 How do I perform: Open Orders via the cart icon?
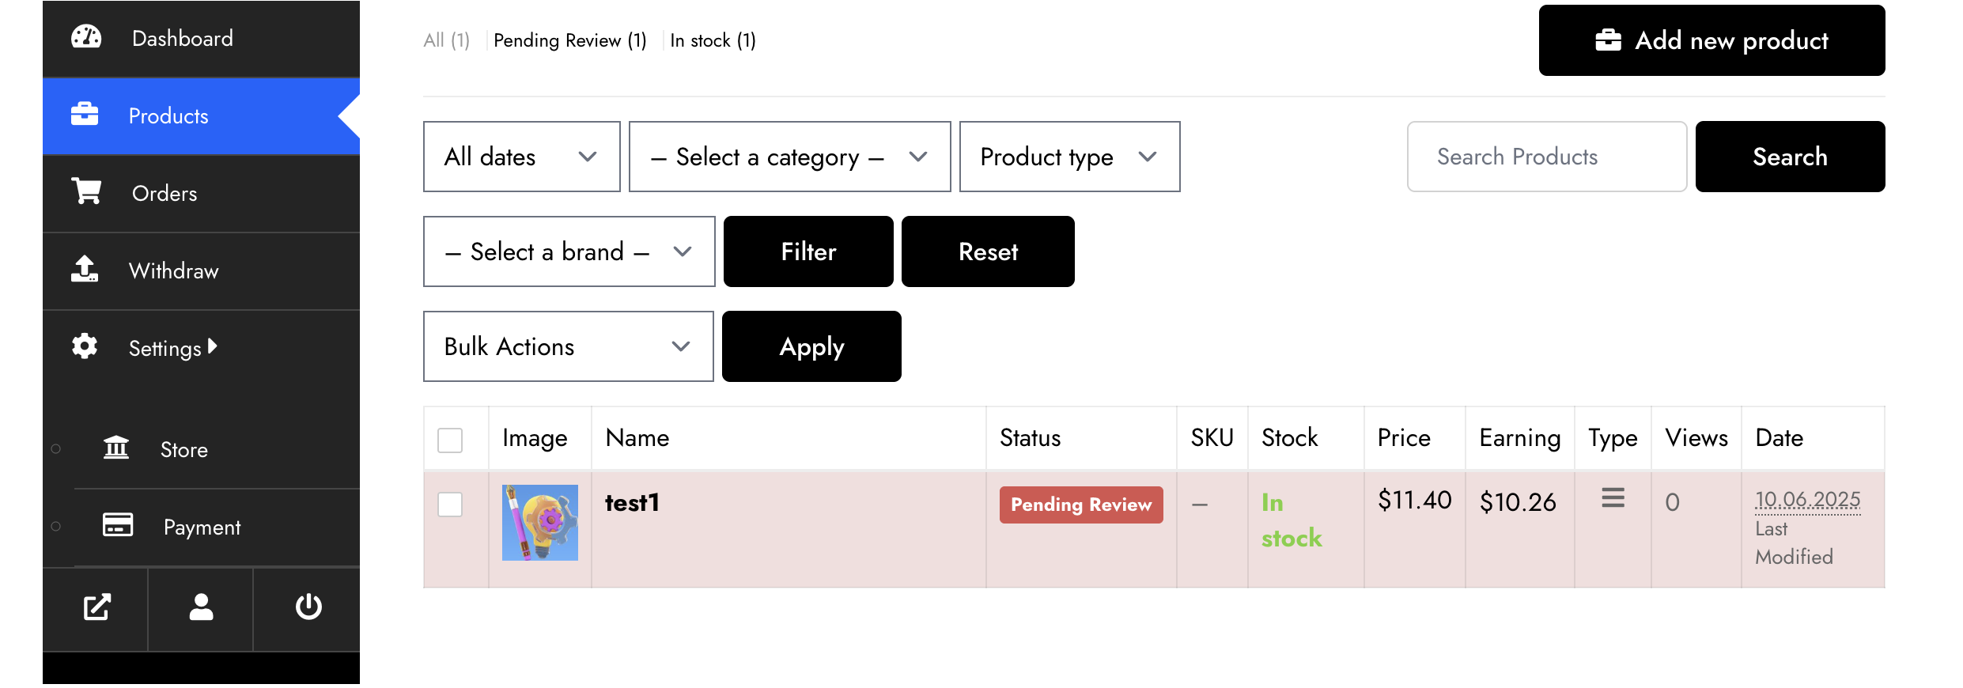click(x=86, y=191)
